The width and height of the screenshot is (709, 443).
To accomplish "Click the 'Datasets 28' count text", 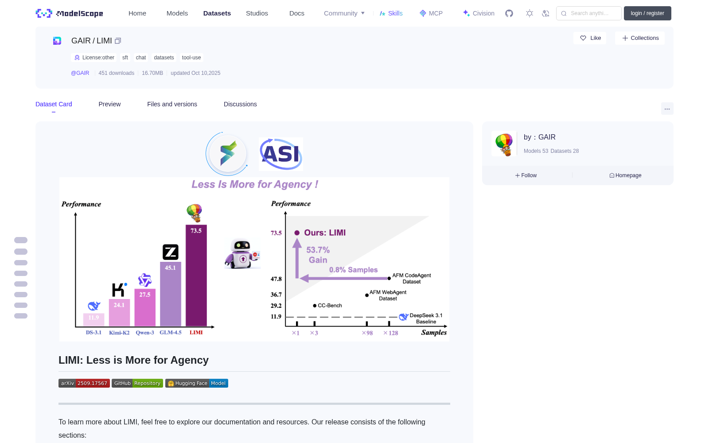I will (x=565, y=151).
